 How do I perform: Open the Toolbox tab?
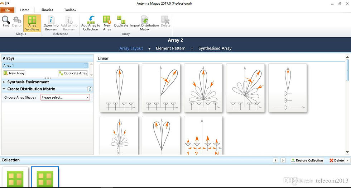tap(70, 10)
